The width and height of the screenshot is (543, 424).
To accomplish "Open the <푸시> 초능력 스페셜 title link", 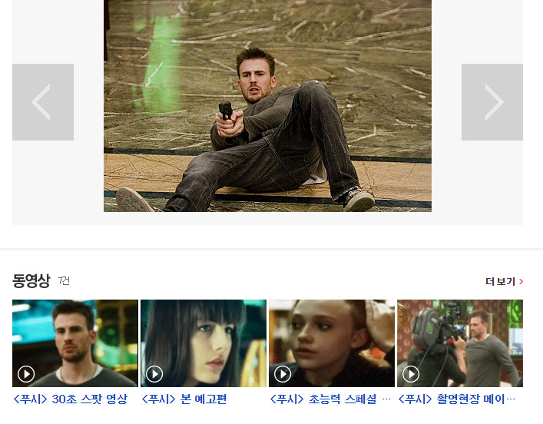I will [330, 399].
